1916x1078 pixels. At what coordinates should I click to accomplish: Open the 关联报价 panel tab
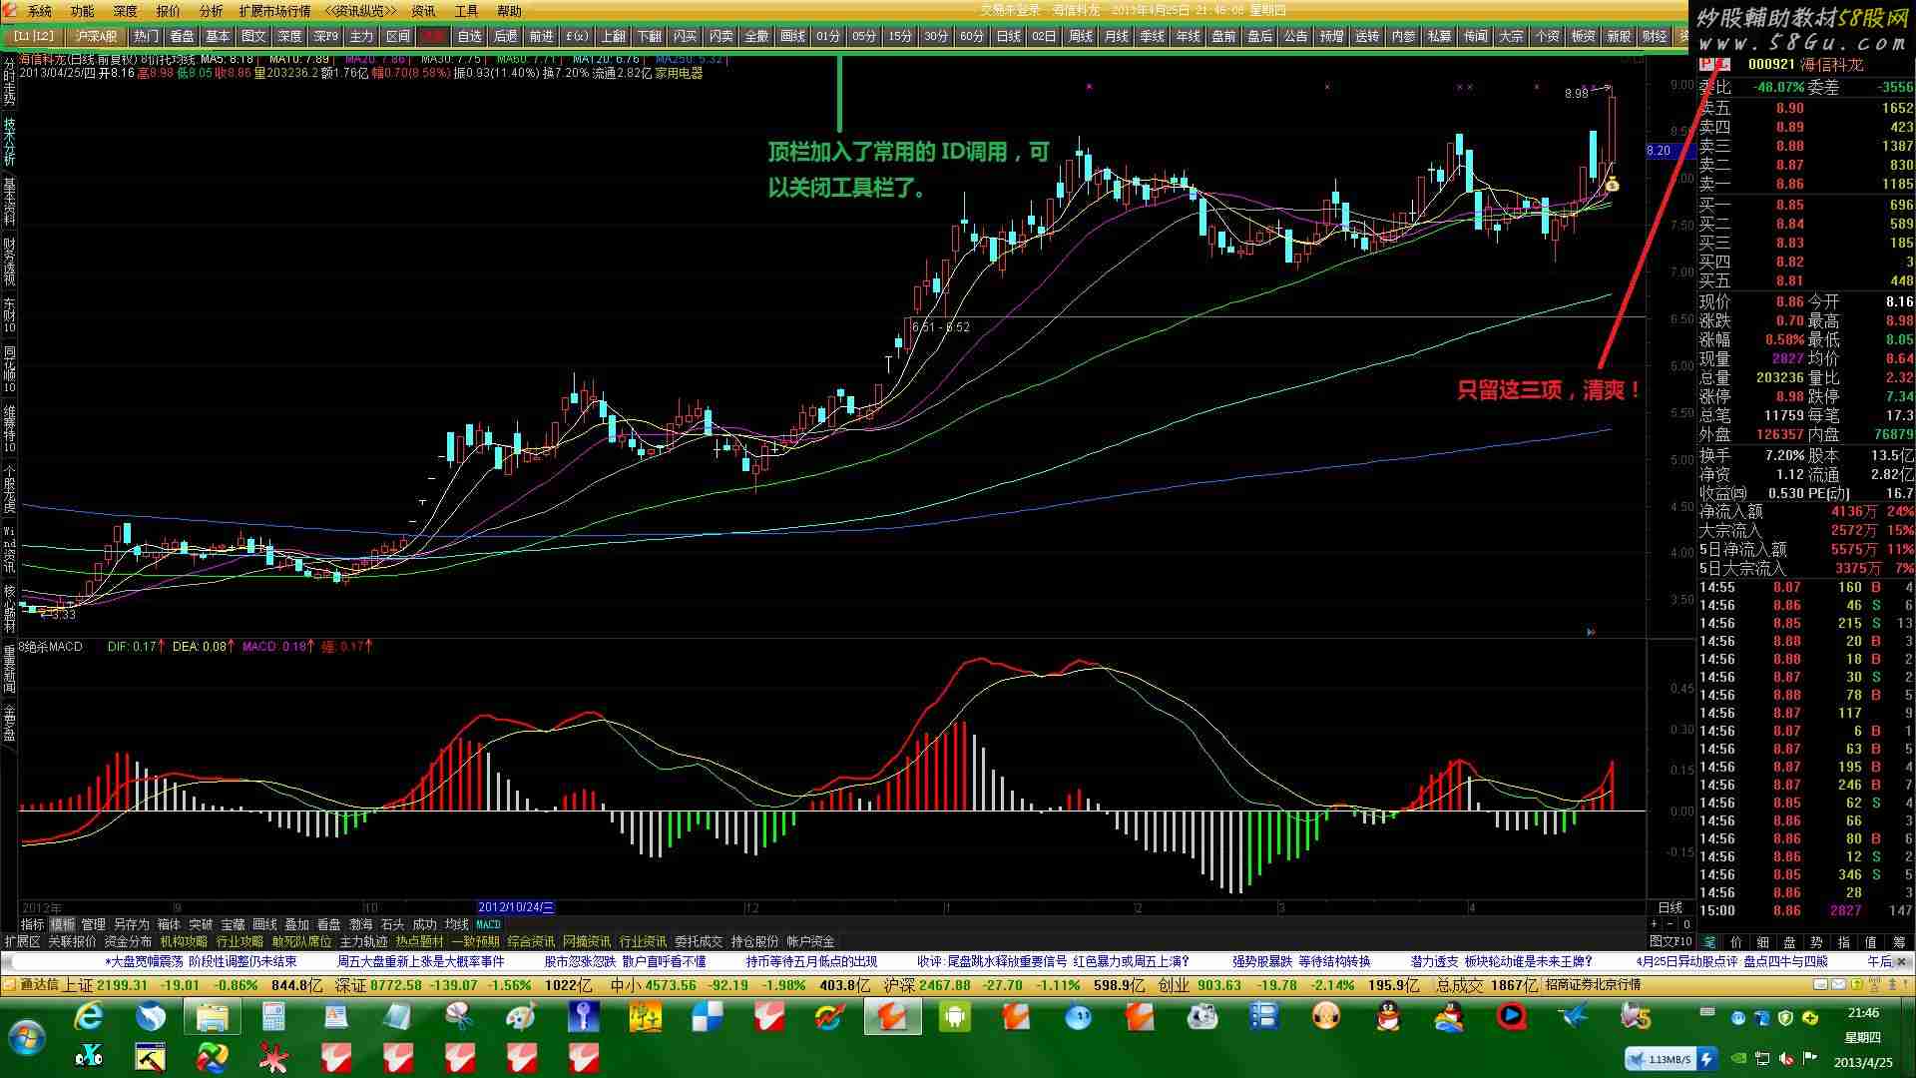(x=72, y=941)
